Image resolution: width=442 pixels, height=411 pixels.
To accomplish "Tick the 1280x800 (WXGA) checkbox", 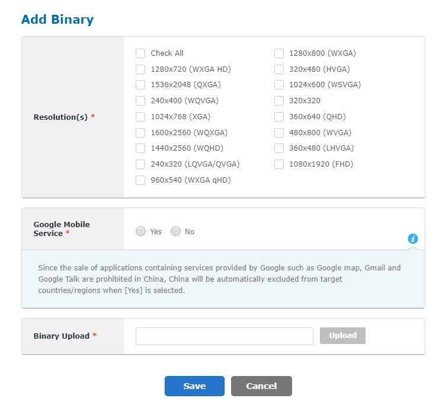I will [x=279, y=53].
